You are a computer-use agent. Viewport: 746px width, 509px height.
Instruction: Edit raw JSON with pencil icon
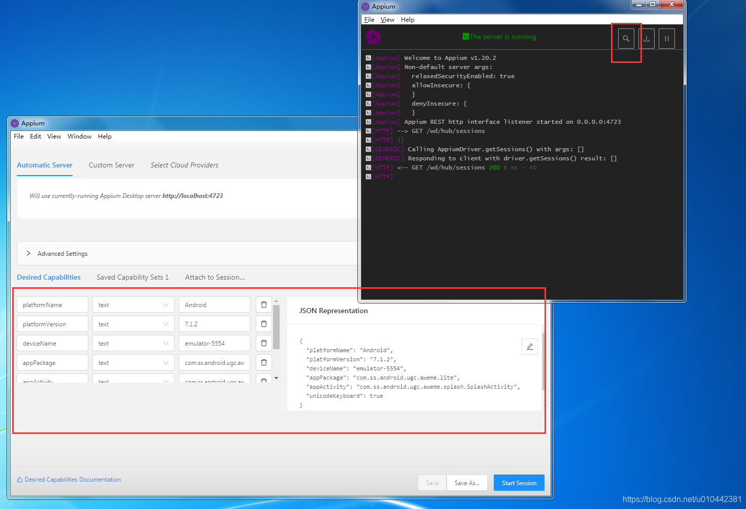click(x=530, y=347)
